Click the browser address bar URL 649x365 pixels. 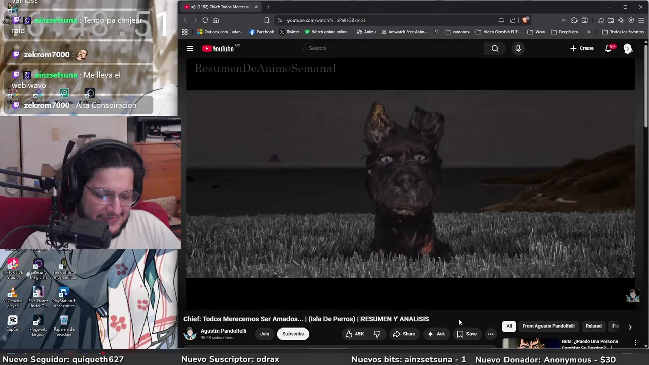click(x=326, y=20)
